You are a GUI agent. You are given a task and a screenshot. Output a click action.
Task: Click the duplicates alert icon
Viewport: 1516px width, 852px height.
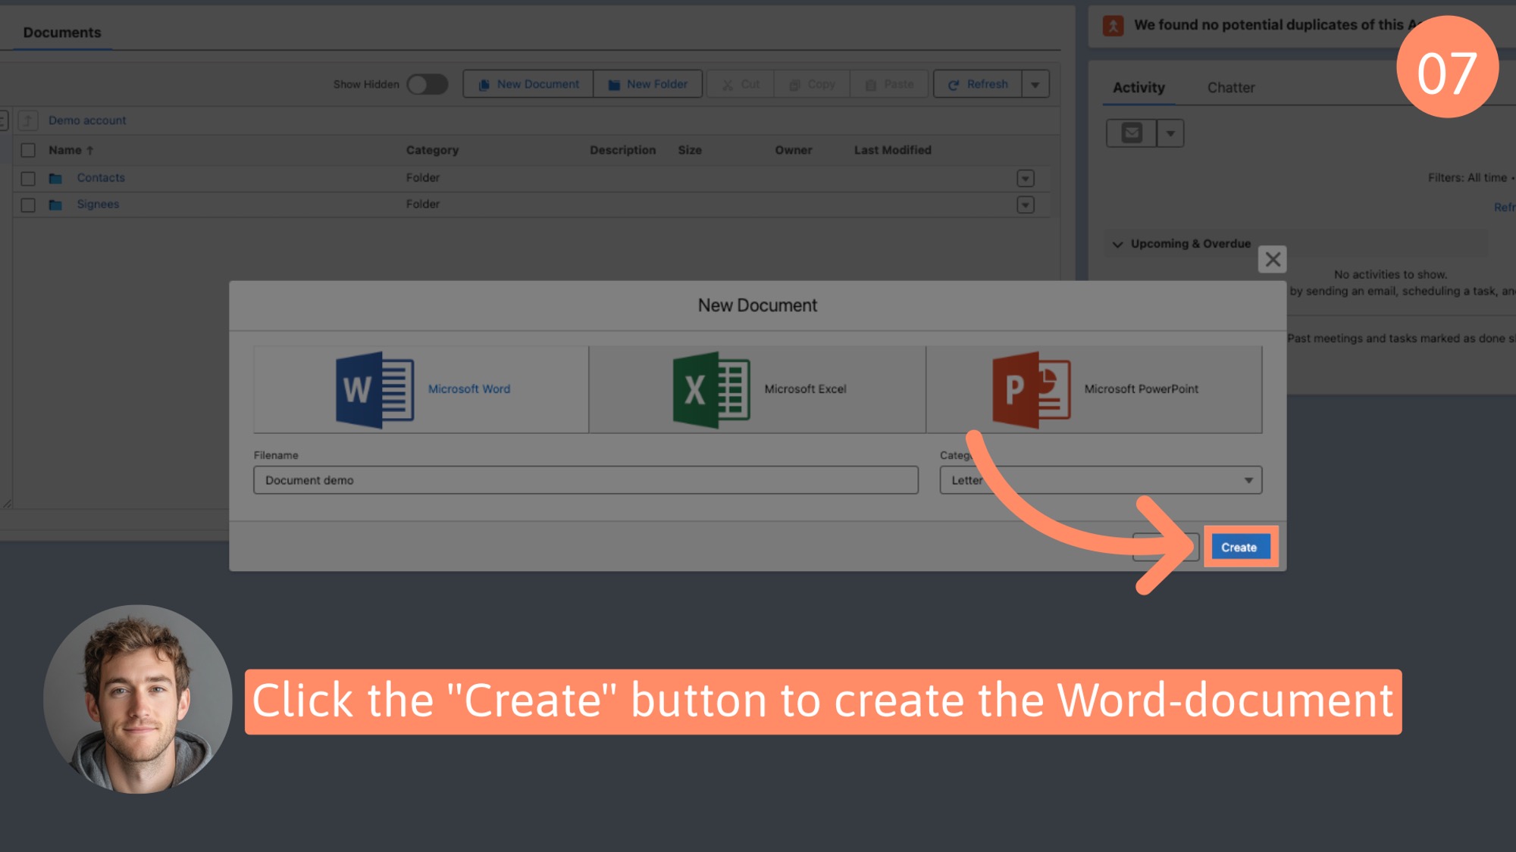click(x=1114, y=26)
